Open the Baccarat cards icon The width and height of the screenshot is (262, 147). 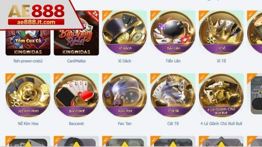pyautogui.click(x=76, y=95)
